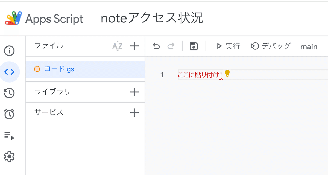Run the script with 実行 button
Viewport: 328px width, 175px height.
pos(228,46)
